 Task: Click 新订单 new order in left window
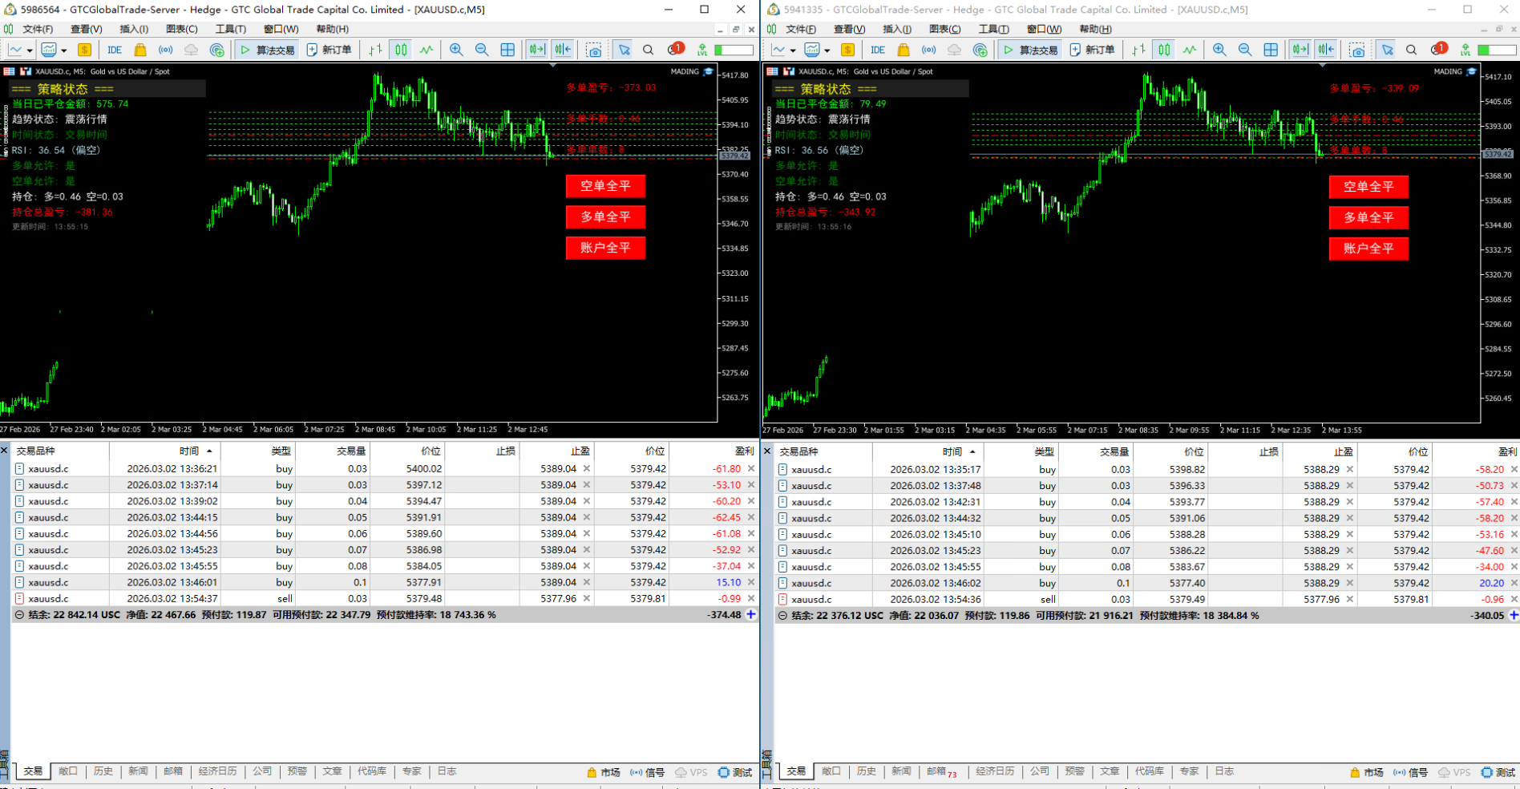(x=329, y=50)
